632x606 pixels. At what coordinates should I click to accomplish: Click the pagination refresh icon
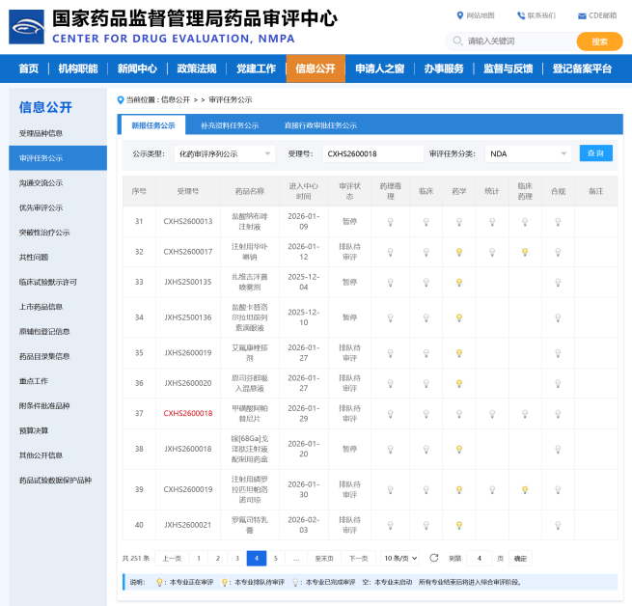pyautogui.click(x=433, y=558)
